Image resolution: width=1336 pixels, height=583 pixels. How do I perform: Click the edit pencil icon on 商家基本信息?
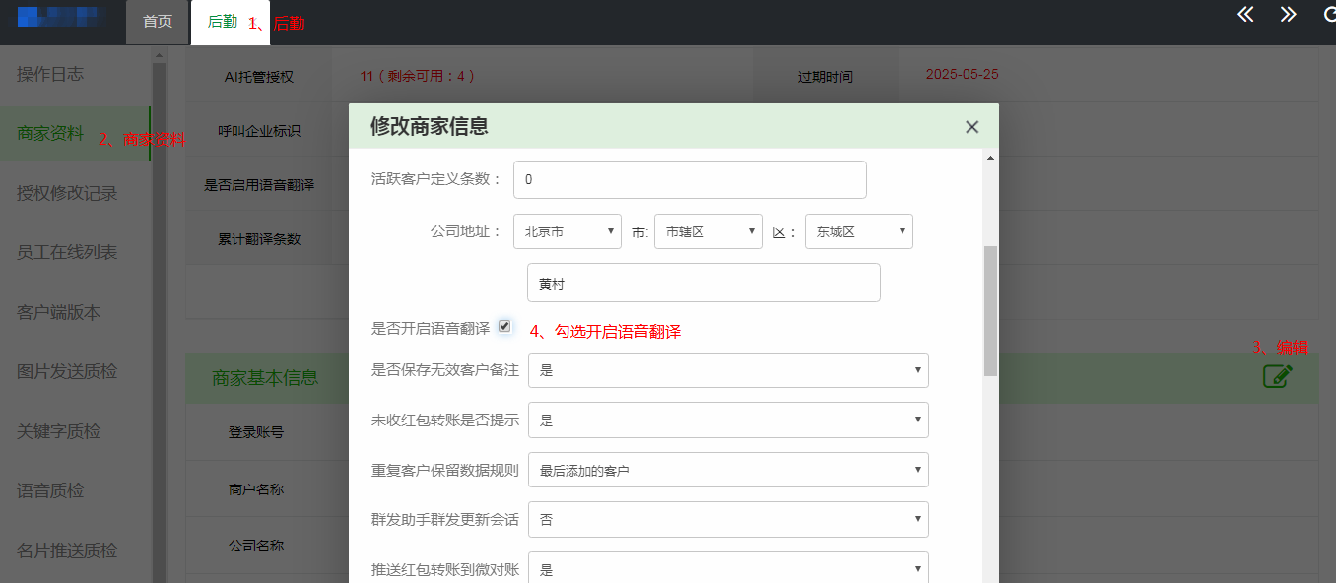click(x=1277, y=374)
